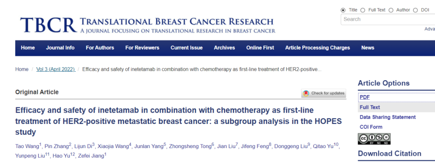Select the Title search radio button

click(x=343, y=10)
